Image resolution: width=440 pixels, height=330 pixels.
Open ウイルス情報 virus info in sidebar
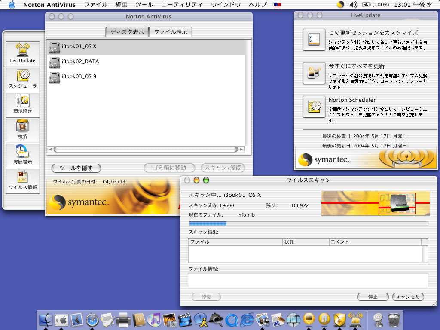tap(23, 181)
